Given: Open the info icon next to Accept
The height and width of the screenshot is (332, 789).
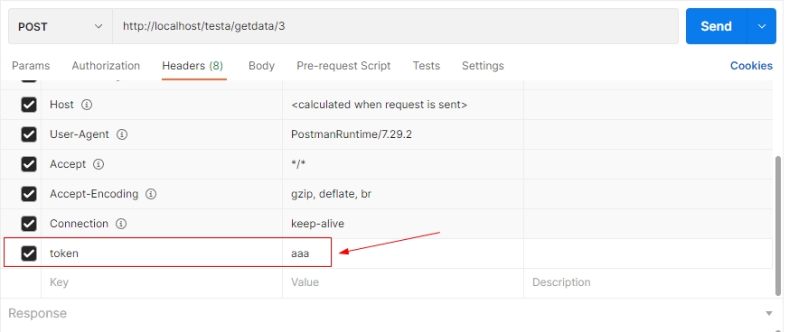Looking at the screenshot, I should tap(99, 164).
